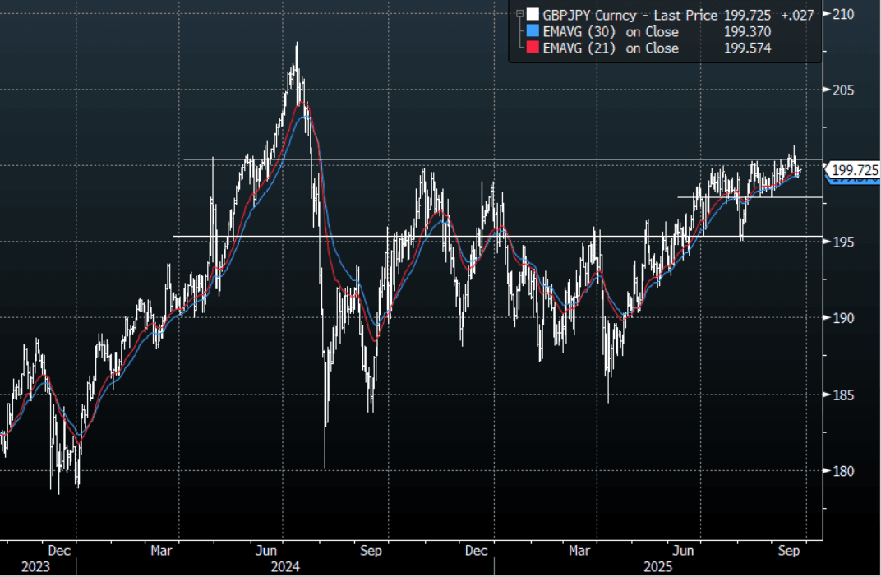Click the 205 label on the price axis
Screen dimensions: 881x577
(844, 90)
